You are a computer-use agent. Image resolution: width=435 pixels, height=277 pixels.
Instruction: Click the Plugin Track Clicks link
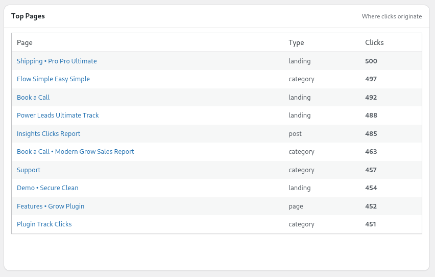44,224
